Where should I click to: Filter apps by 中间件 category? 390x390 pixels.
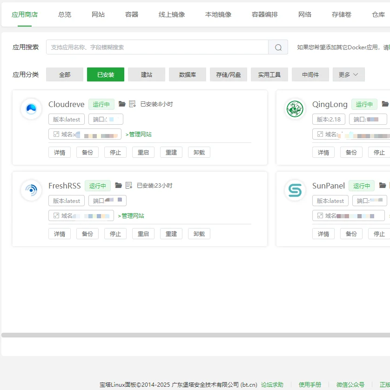(310, 74)
